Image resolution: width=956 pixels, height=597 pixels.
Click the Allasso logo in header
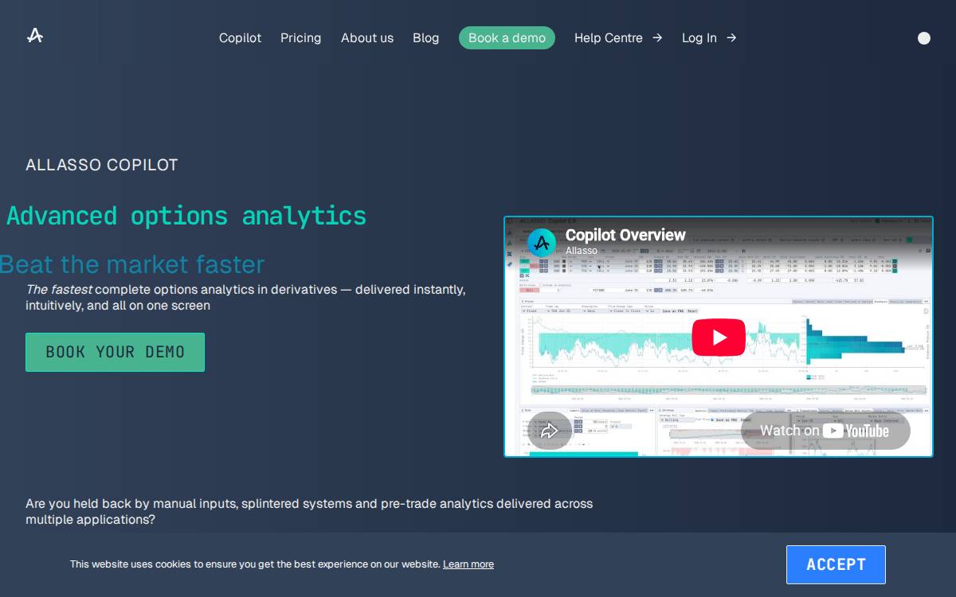[x=35, y=35]
